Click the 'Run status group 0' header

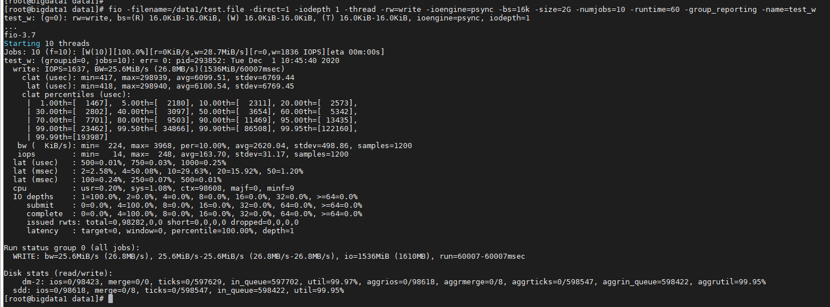tap(71, 248)
